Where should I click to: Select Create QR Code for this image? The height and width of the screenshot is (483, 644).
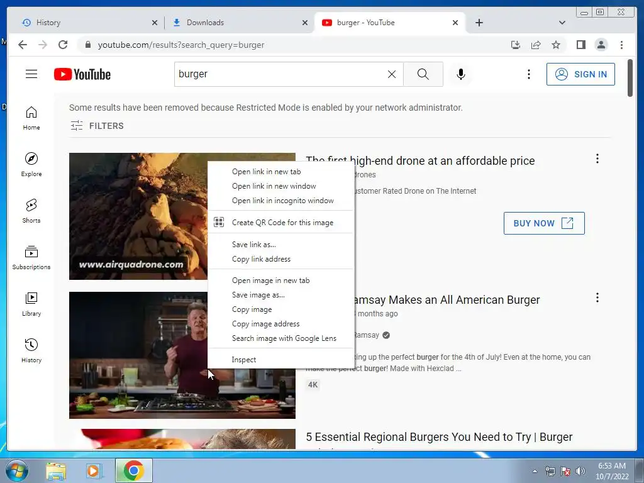(x=281, y=222)
